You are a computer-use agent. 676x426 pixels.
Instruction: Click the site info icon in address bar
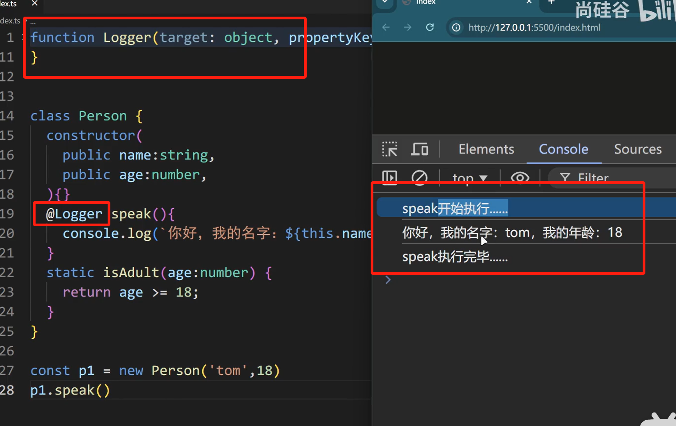[456, 27]
